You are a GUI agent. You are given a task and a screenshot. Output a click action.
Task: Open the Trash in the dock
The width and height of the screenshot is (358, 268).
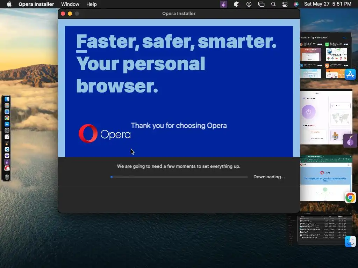point(7,177)
